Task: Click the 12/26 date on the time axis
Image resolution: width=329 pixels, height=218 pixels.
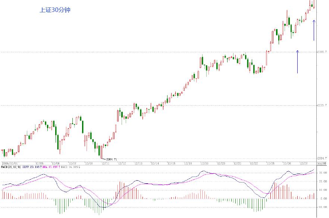Action: (287, 163)
